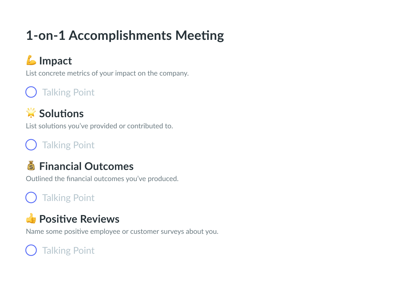The image size is (401, 300).
Task: Click the flexed bicep emoji beside Impact
Action: 31,60
